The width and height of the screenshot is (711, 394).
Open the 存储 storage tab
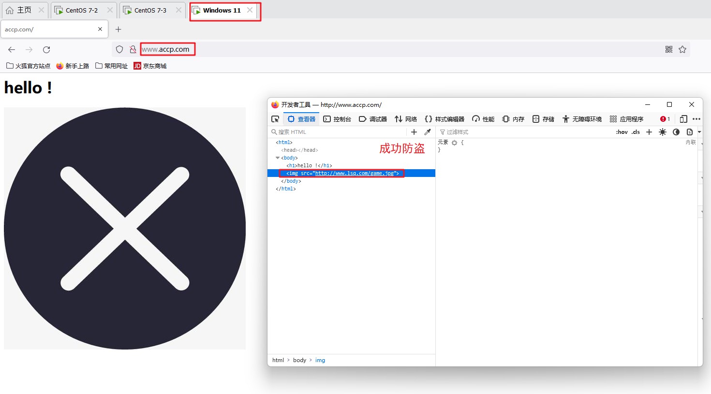(543, 119)
